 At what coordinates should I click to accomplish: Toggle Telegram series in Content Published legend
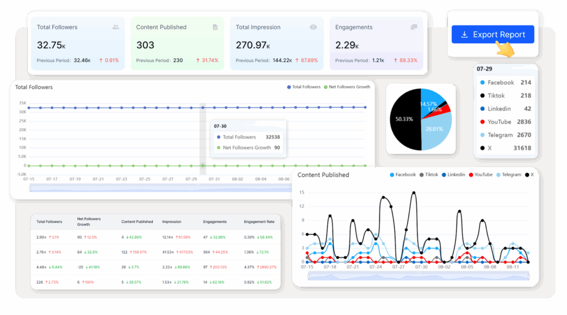[x=508, y=174]
